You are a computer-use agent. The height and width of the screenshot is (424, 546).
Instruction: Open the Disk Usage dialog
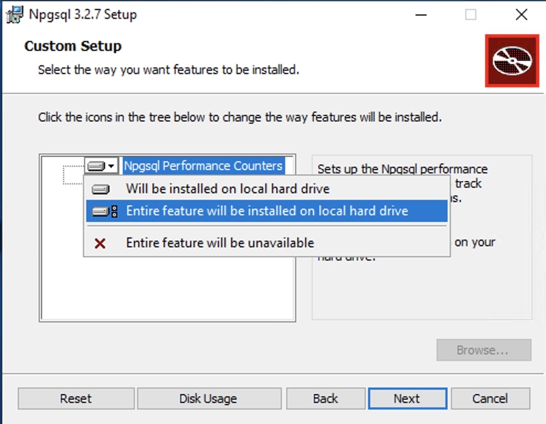(209, 398)
